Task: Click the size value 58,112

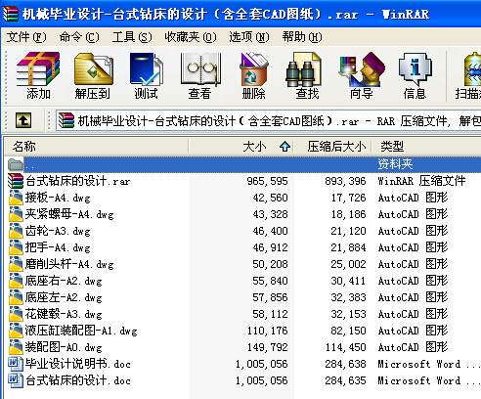Action: click(270, 314)
